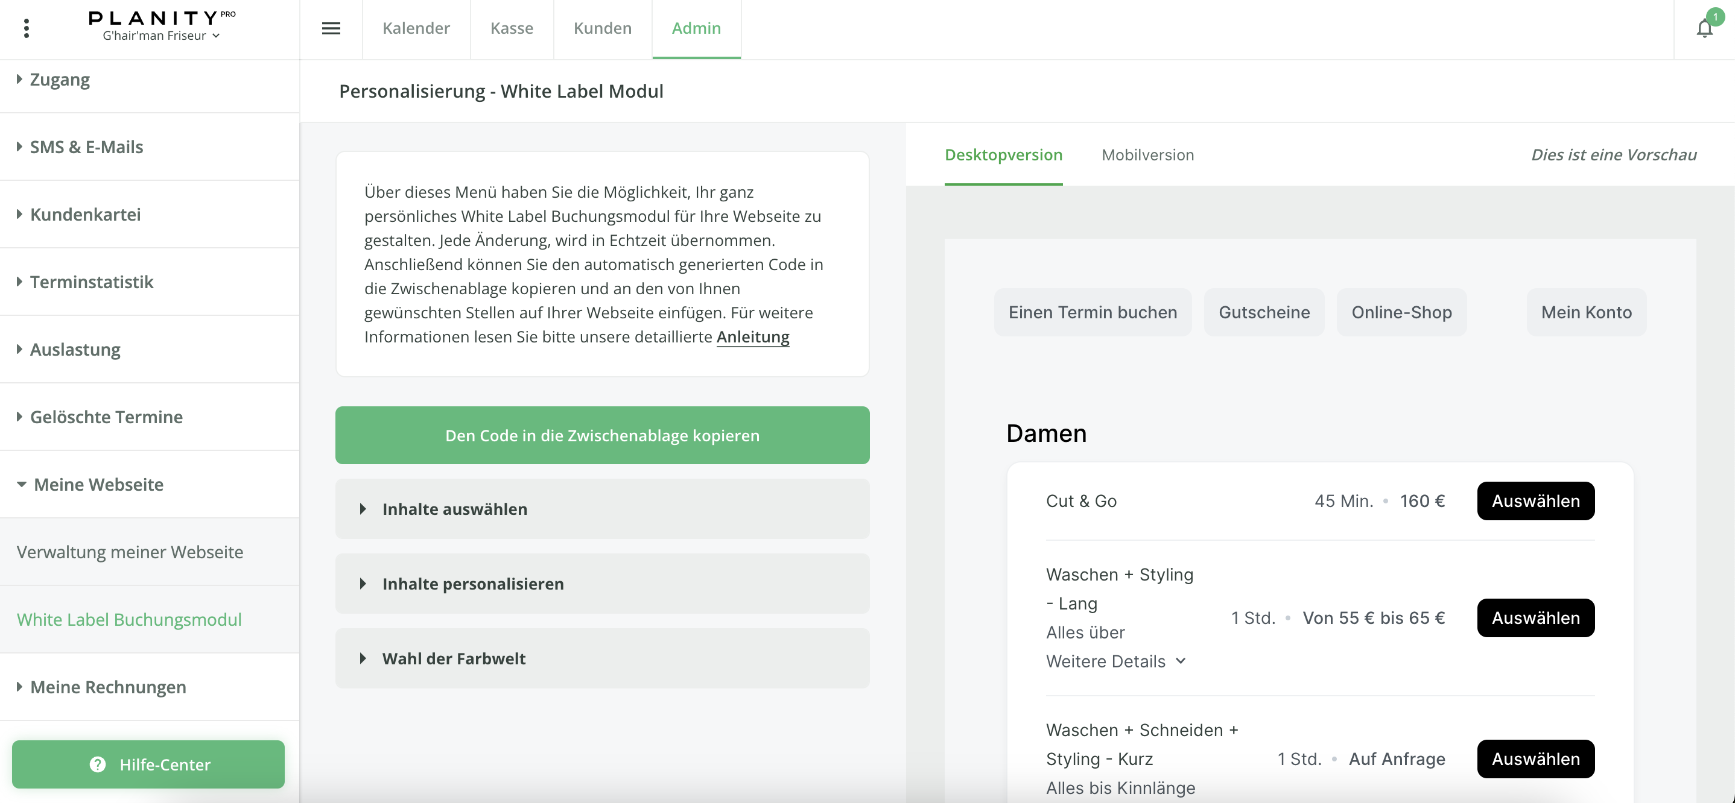Copy the code to the clipboard
This screenshot has width=1735, height=803.
602,435
